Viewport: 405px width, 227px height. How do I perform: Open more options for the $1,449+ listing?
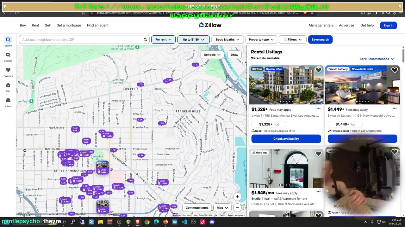(395, 108)
